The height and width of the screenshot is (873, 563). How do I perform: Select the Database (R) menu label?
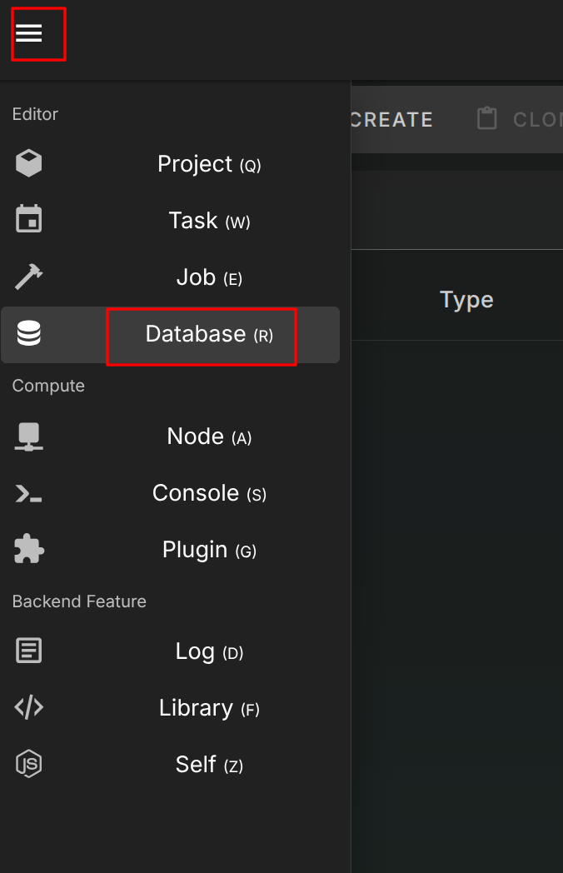209,334
